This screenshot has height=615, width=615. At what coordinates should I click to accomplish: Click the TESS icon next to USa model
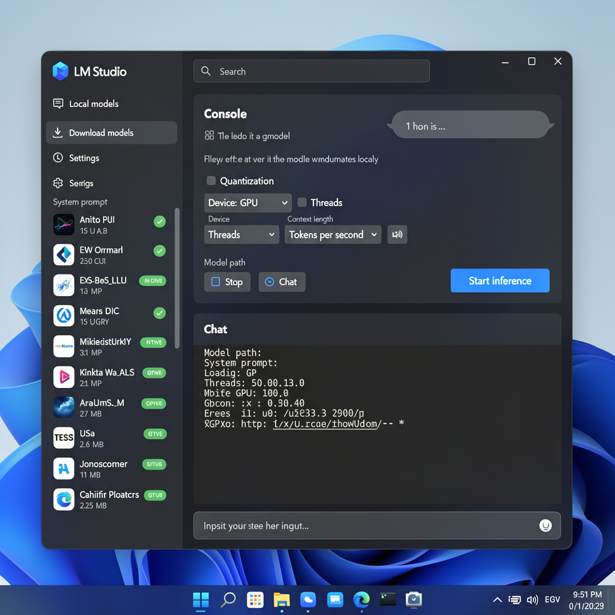click(63, 438)
